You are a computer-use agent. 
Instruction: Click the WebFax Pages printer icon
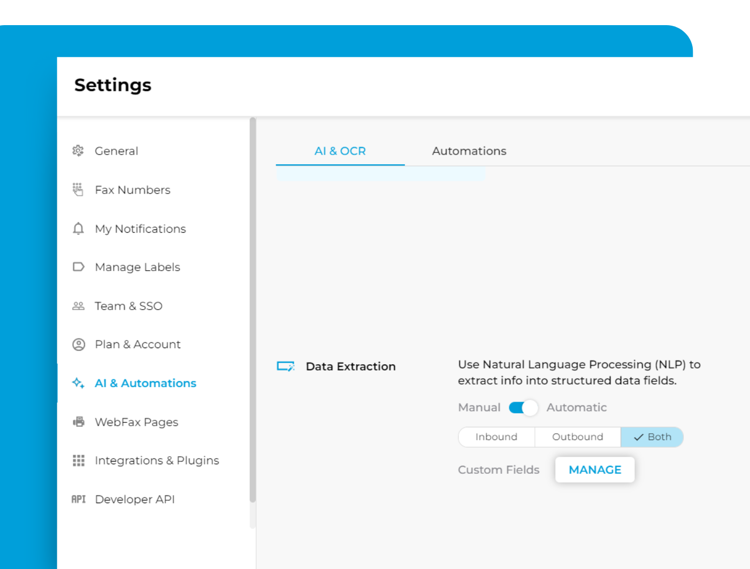78,422
